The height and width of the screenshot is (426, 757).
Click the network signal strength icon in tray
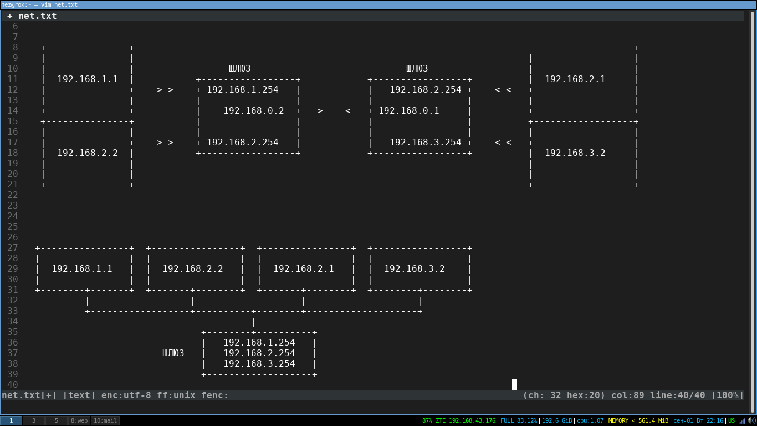(x=742, y=420)
